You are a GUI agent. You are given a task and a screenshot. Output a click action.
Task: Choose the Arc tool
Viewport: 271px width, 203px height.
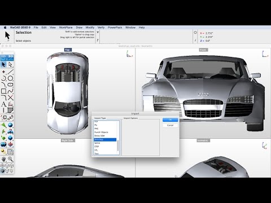pyautogui.click(x=3, y=78)
